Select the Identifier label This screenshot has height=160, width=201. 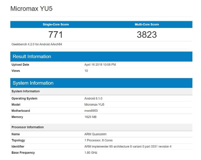[x=18, y=146]
